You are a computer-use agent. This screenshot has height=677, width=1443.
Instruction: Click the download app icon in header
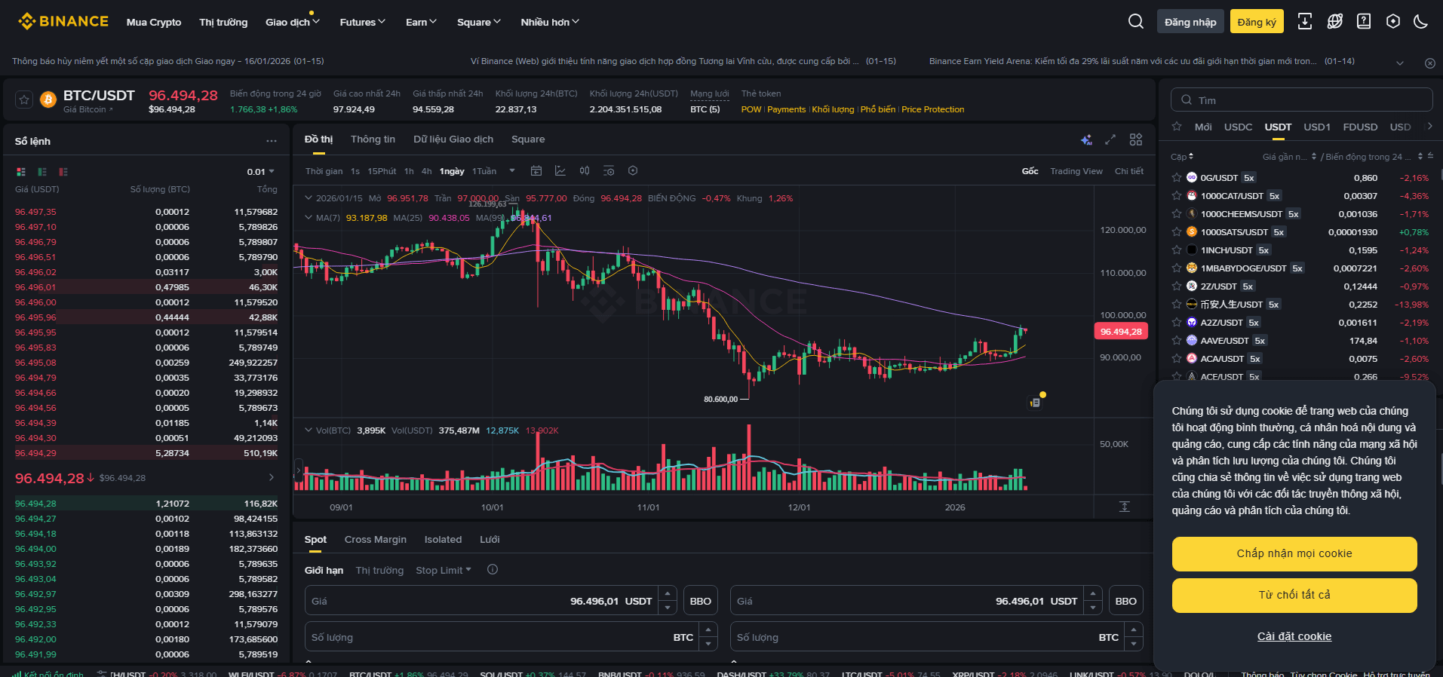point(1305,21)
